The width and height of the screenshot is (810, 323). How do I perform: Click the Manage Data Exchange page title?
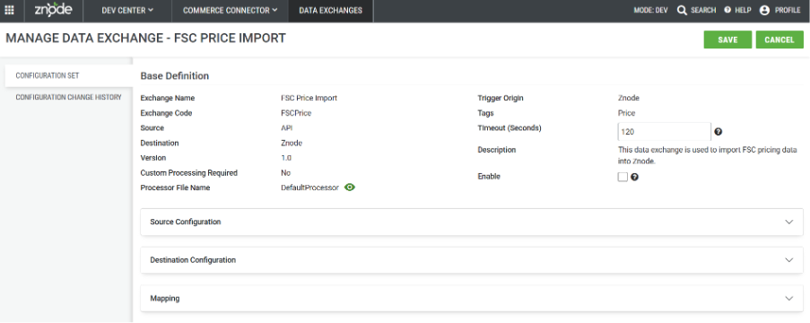pos(145,39)
